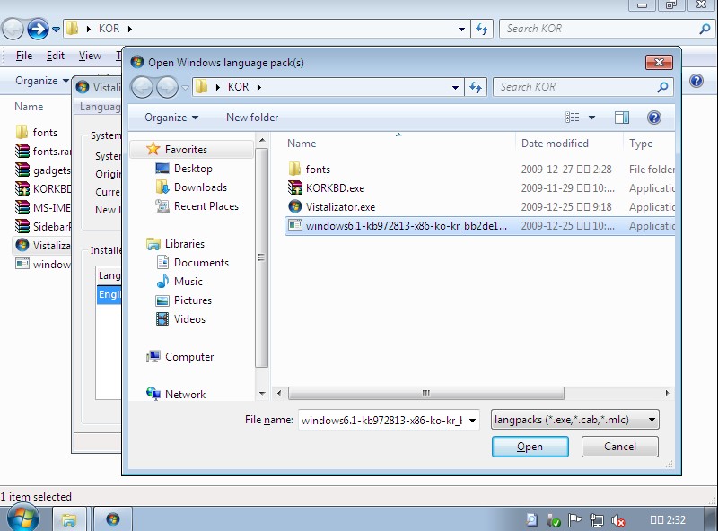Select Music library
The height and width of the screenshot is (531, 718).
point(179,281)
